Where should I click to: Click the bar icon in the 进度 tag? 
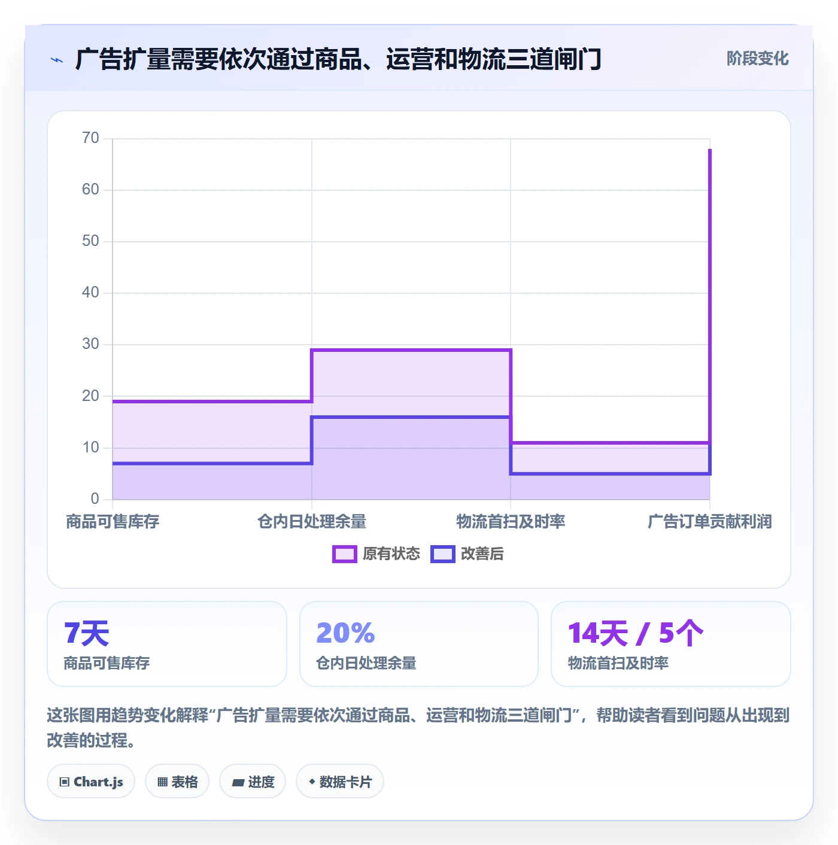tap(238, 783)
